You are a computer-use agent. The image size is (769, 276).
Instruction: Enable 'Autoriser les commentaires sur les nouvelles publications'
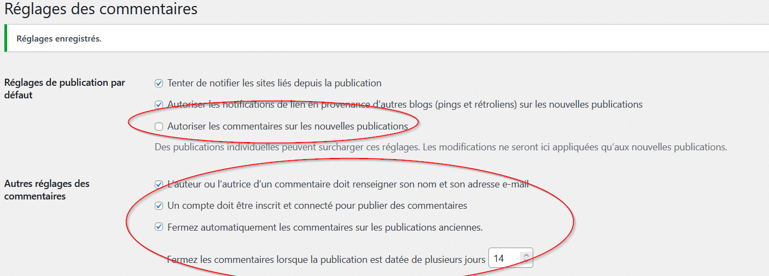159,126
